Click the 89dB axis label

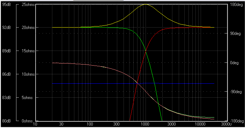pyautogui.click(x=6, y=51)
